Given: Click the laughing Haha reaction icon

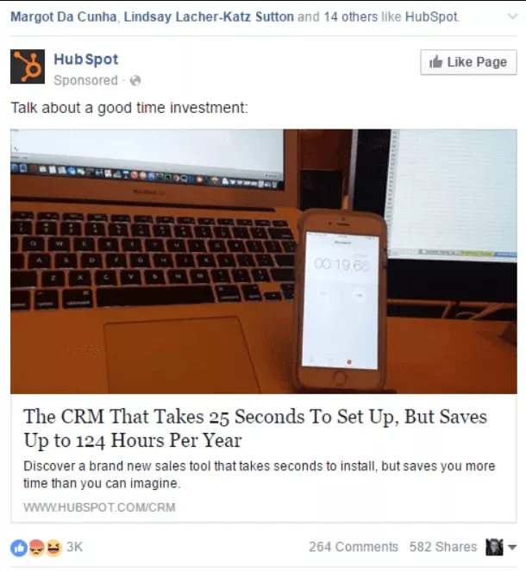Looking at the screenshot, I should [x=53, y=548].
